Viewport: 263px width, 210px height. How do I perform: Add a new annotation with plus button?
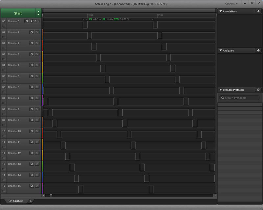click(x=258, y=11)
